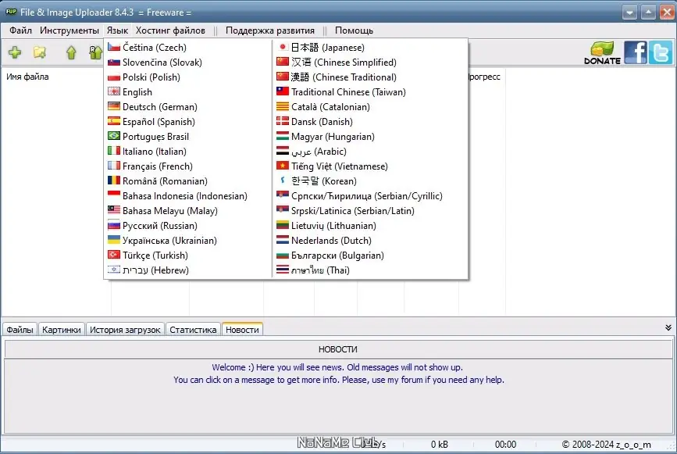Choose Română (Romanian) language
677x454 pixels.
click(188, 181)
